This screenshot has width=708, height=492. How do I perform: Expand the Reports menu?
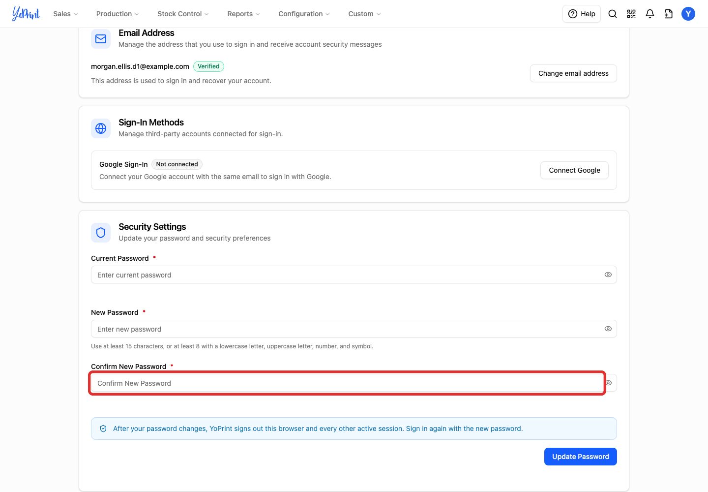[243, 14]
